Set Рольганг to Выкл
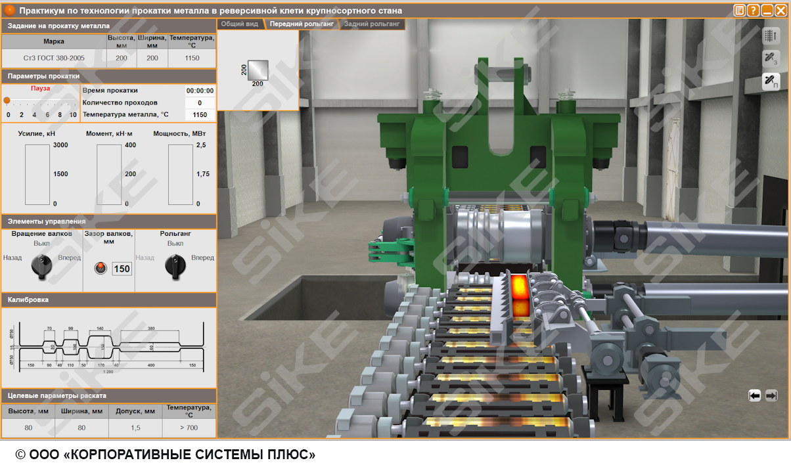This screenshot has width=791, height=469. (175, 243)
